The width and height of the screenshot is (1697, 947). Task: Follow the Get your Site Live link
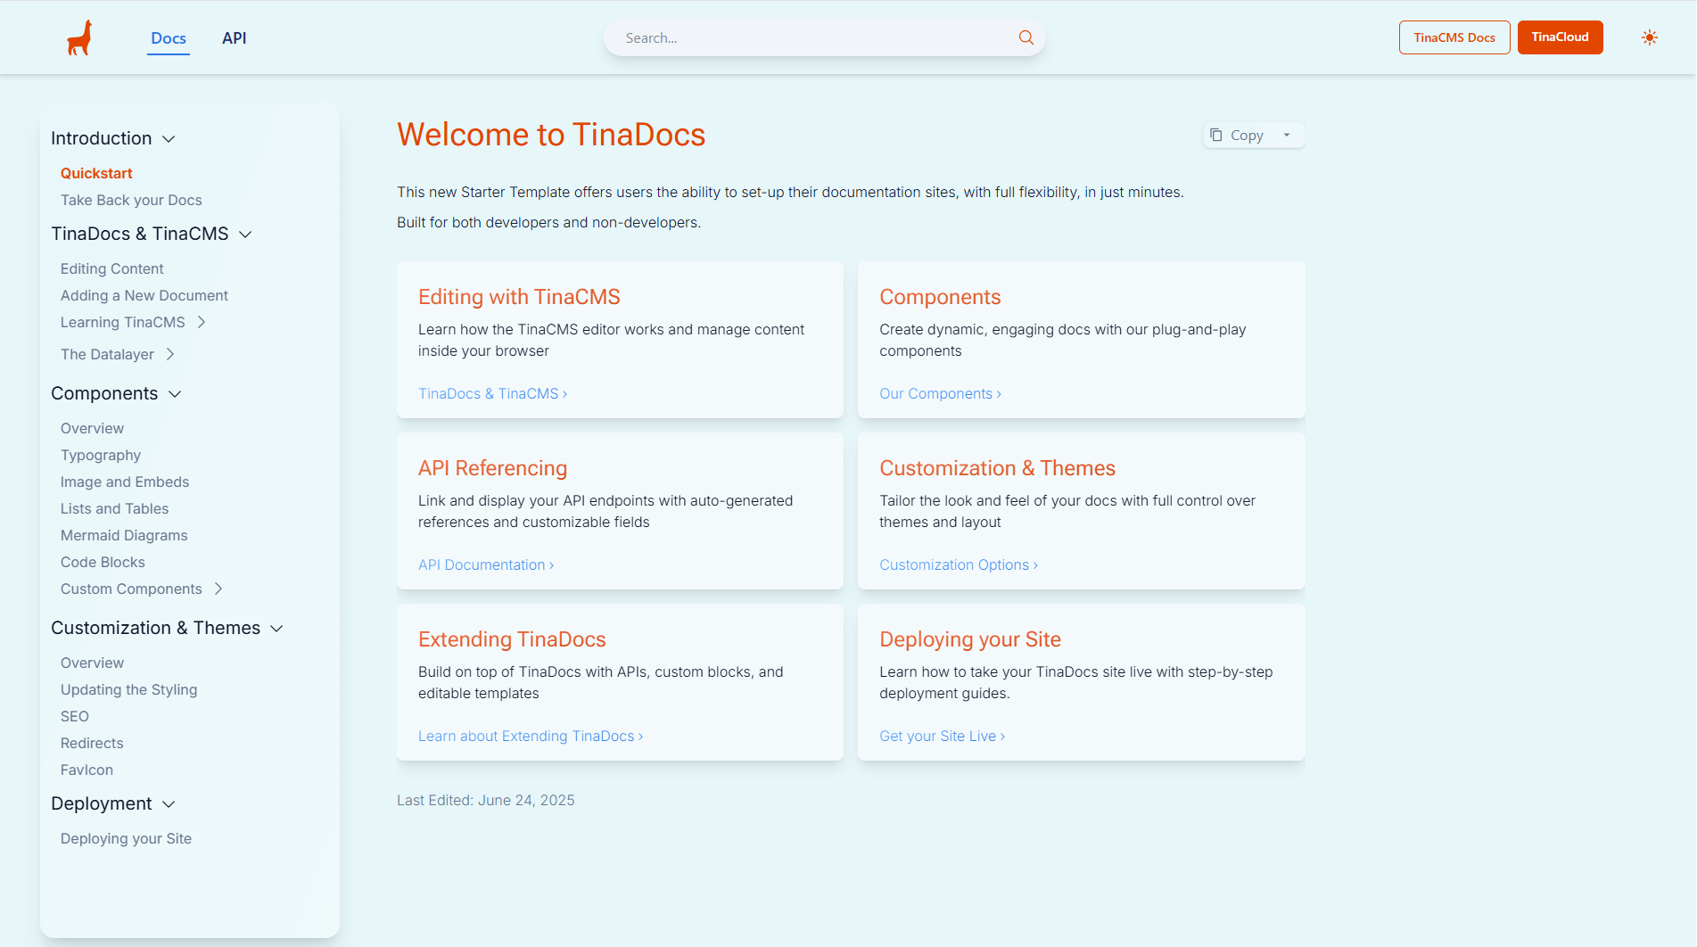[x=942, y=736]
